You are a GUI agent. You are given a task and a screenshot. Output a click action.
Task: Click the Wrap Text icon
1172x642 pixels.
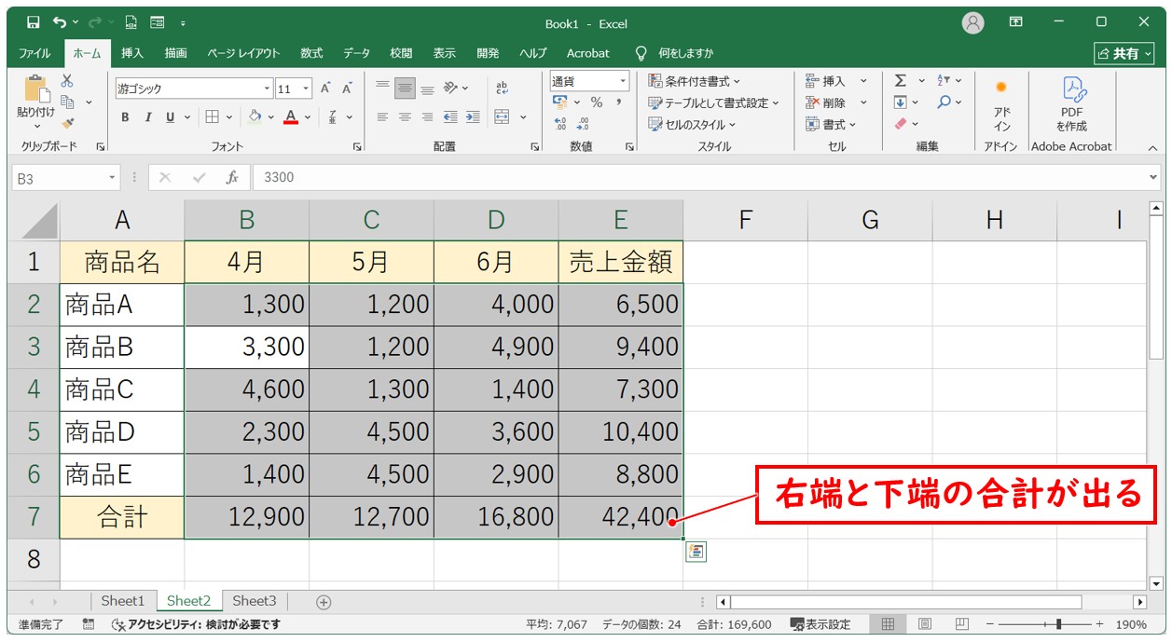coord(503,88)
